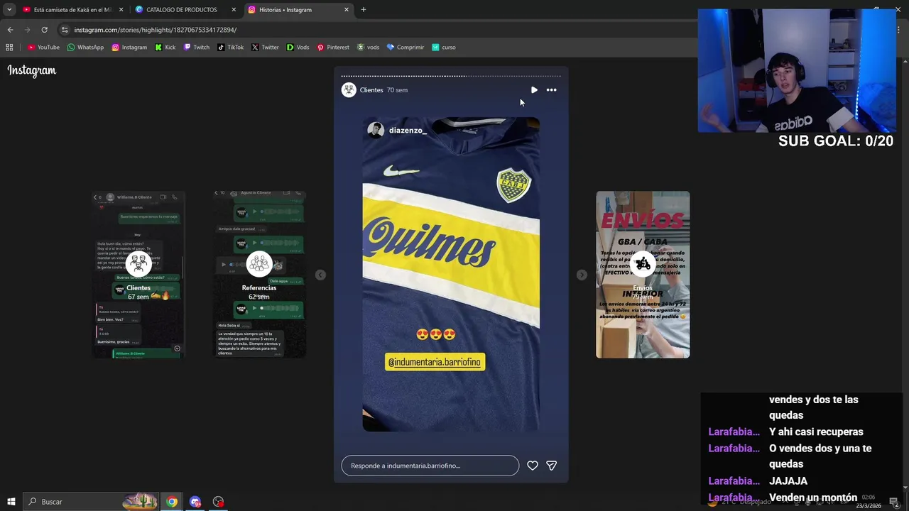The height and width of the screenshot is (511, 909).
Task: Go back in browser history
Action: tap(10, 30)
